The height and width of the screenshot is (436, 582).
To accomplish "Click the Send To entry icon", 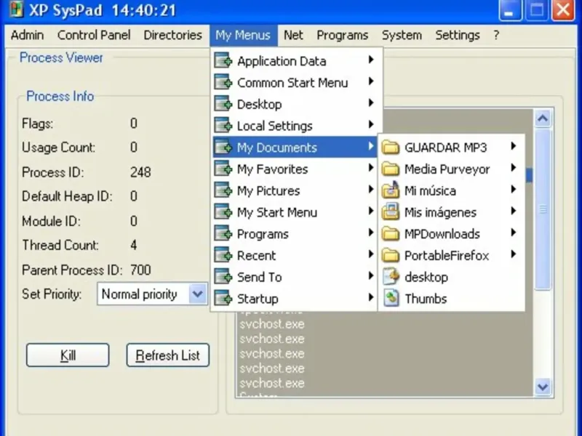I will click(x=223, y=277).
